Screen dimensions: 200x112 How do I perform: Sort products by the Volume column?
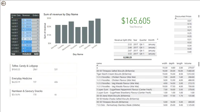click(x=188, y=63)
